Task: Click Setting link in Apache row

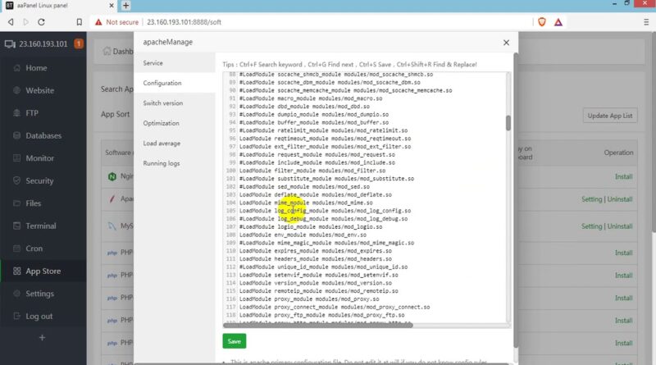Action: pos(591,199)
